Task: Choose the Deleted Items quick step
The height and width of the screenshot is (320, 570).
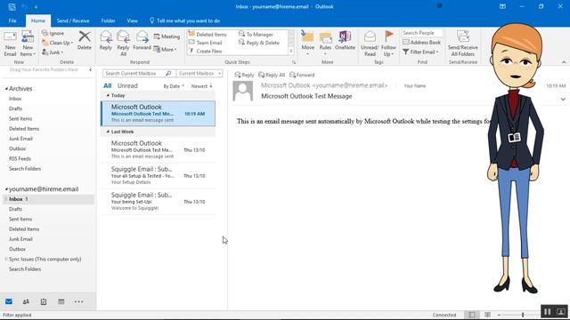Action: (208, 35)
